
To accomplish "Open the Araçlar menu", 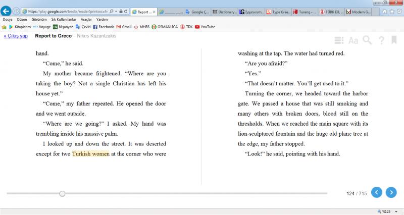I will tap(86, 19).
